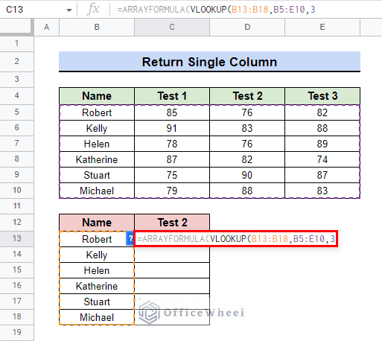The image size is (382, 341).
Task: Click the select-all corner box
Action: [x=16, y=27]
